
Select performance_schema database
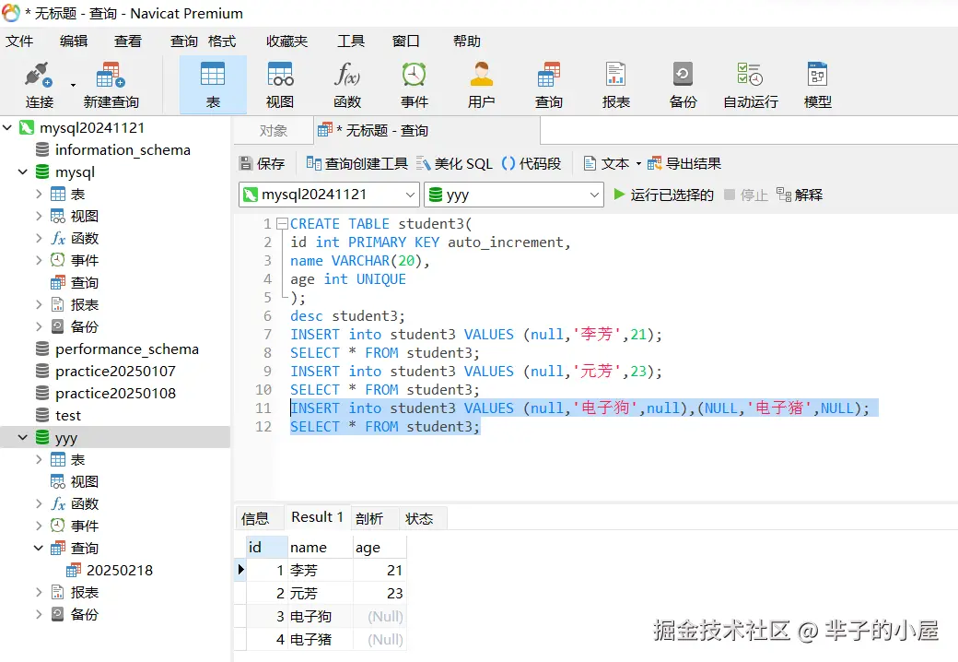click(126, 349)
